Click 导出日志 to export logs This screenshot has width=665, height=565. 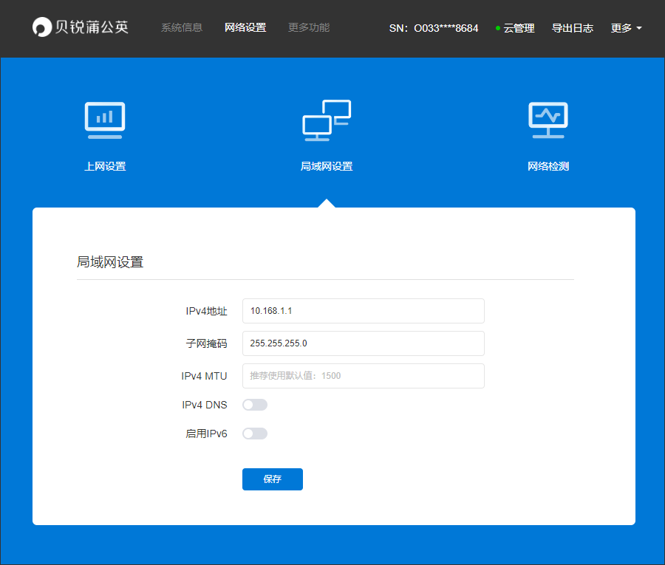pos(573,28)
